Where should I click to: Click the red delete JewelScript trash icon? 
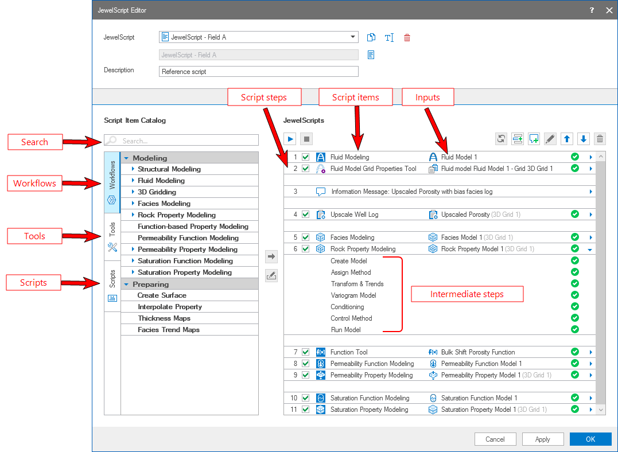[x=407, y=38]
